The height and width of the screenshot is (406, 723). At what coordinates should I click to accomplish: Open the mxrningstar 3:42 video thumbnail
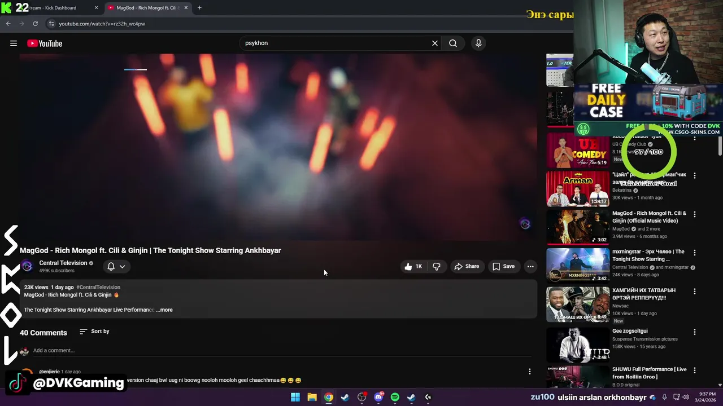point(577,265)
